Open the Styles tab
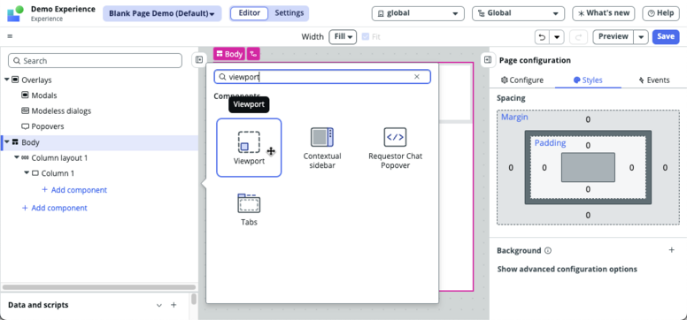687x320 pixels. [x=588, y=80]
